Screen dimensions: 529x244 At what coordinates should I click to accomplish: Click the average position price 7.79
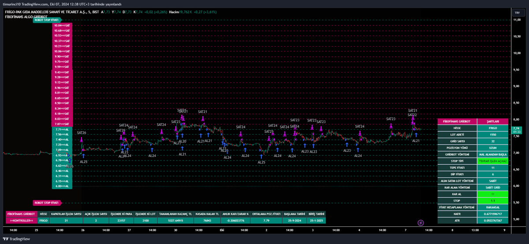[266, 220]
